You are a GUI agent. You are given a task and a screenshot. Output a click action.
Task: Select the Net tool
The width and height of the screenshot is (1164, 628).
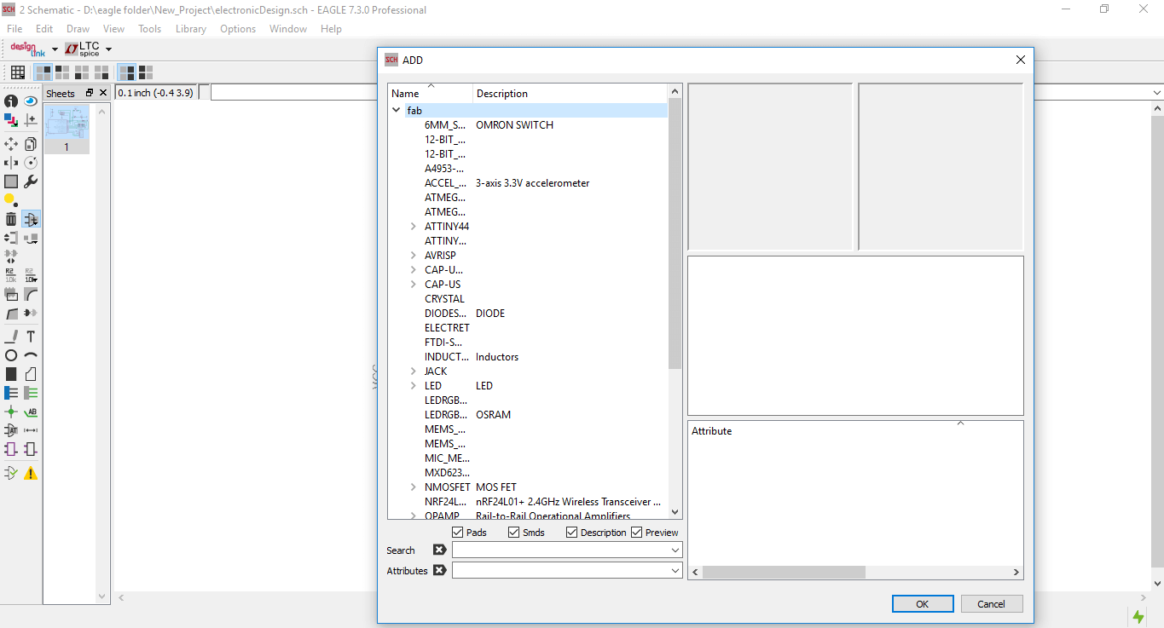31,393
